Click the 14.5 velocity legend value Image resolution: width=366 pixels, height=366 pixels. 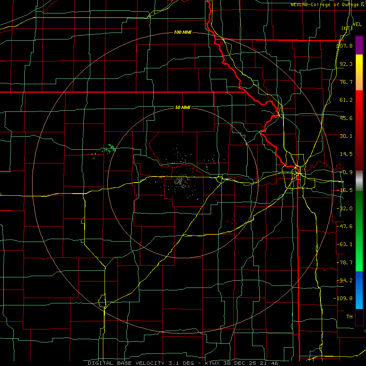point(346,154)
